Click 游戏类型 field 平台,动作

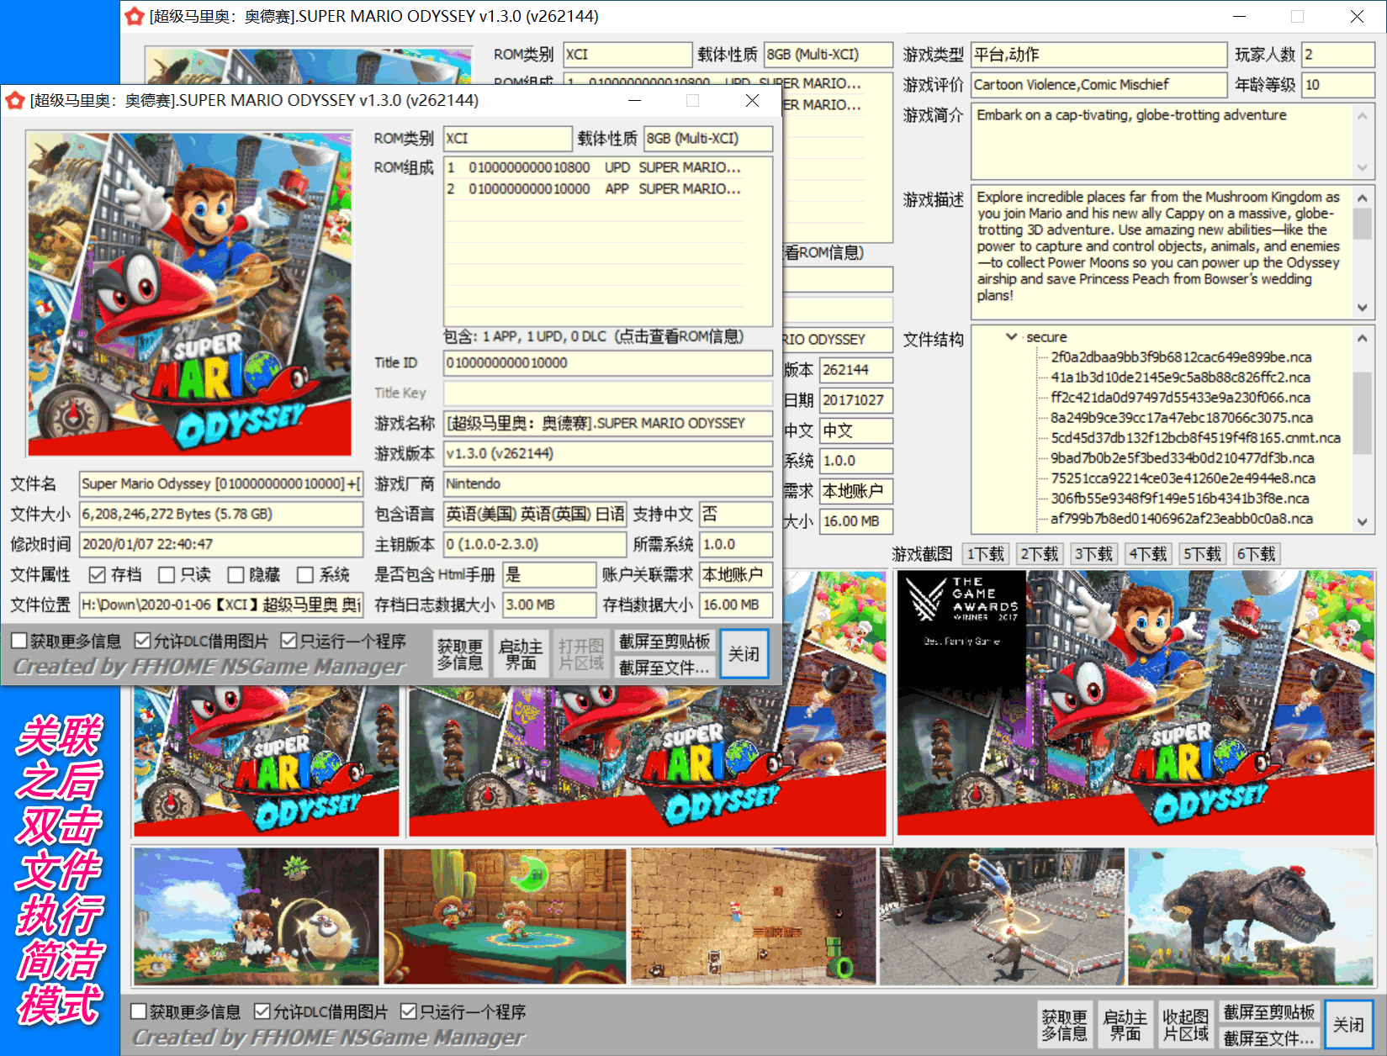(x=1098, y=55)
